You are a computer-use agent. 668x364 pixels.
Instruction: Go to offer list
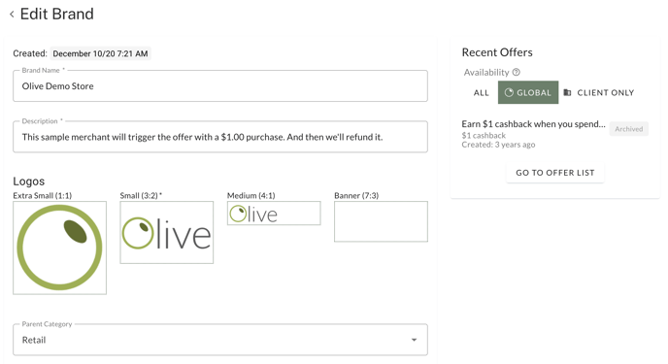point(555,173)
